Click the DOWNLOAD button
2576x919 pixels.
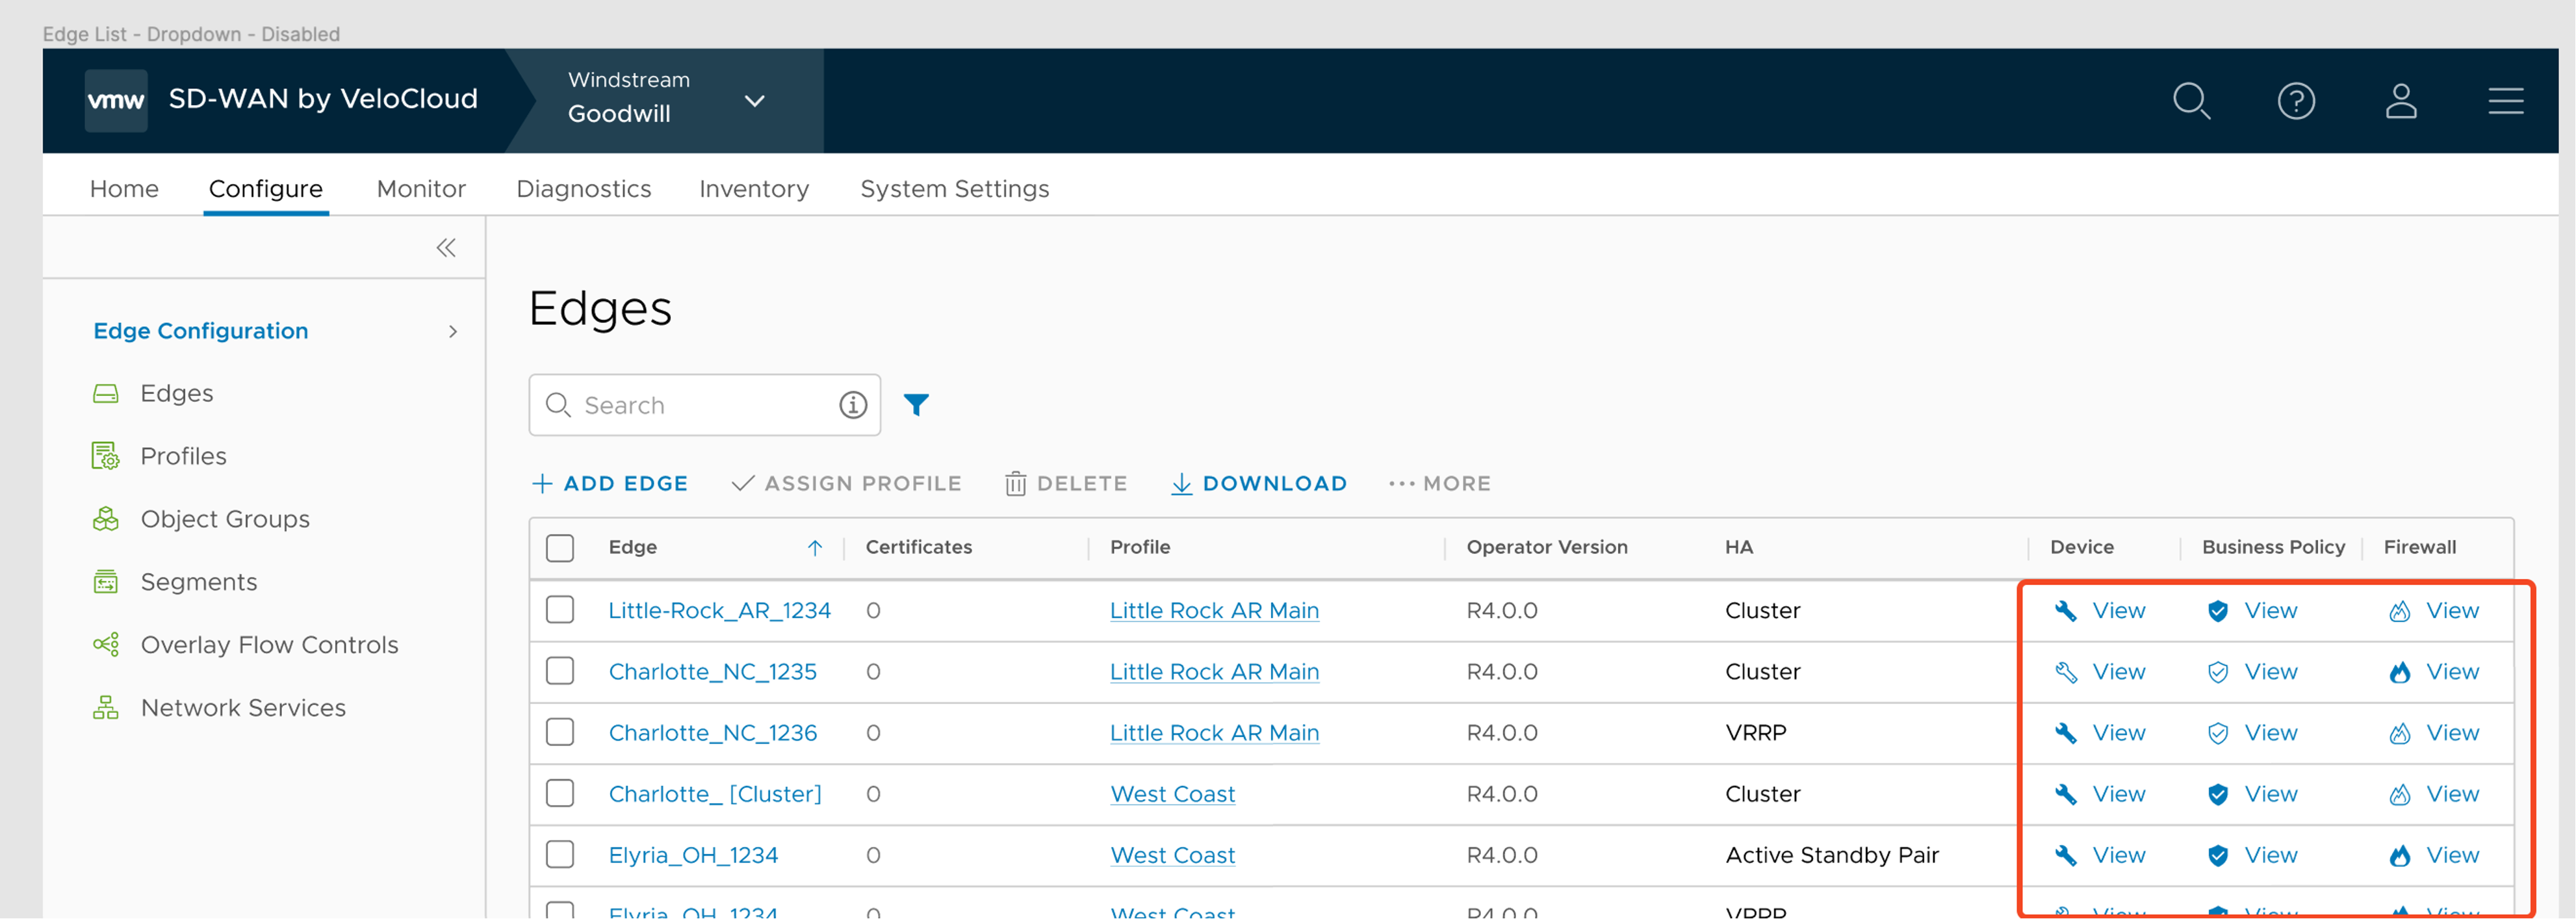click(1259, 484)
